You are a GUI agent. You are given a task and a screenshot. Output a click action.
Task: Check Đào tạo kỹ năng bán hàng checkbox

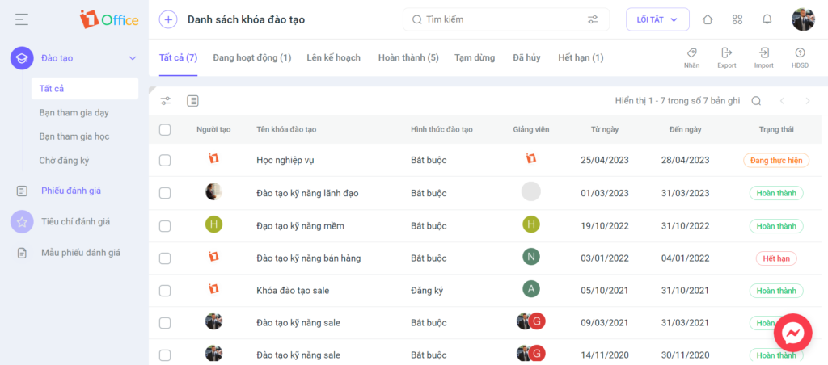tap(165, 258)
